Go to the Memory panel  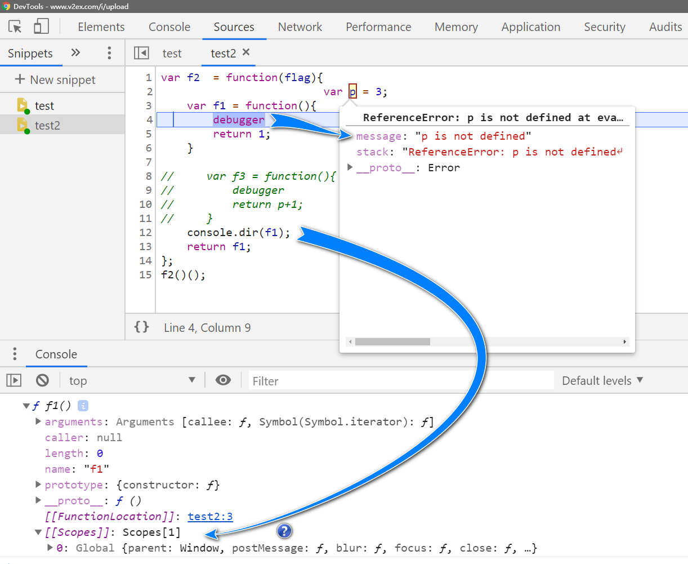456,26
